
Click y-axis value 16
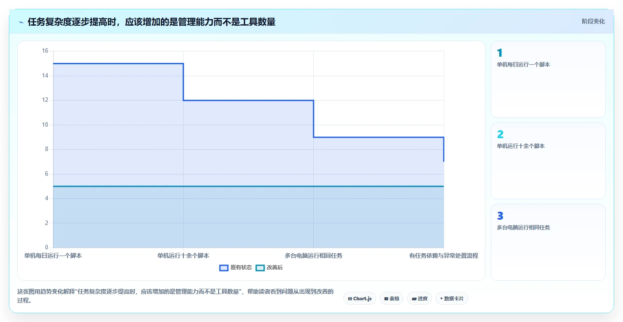tap(45, 51)
